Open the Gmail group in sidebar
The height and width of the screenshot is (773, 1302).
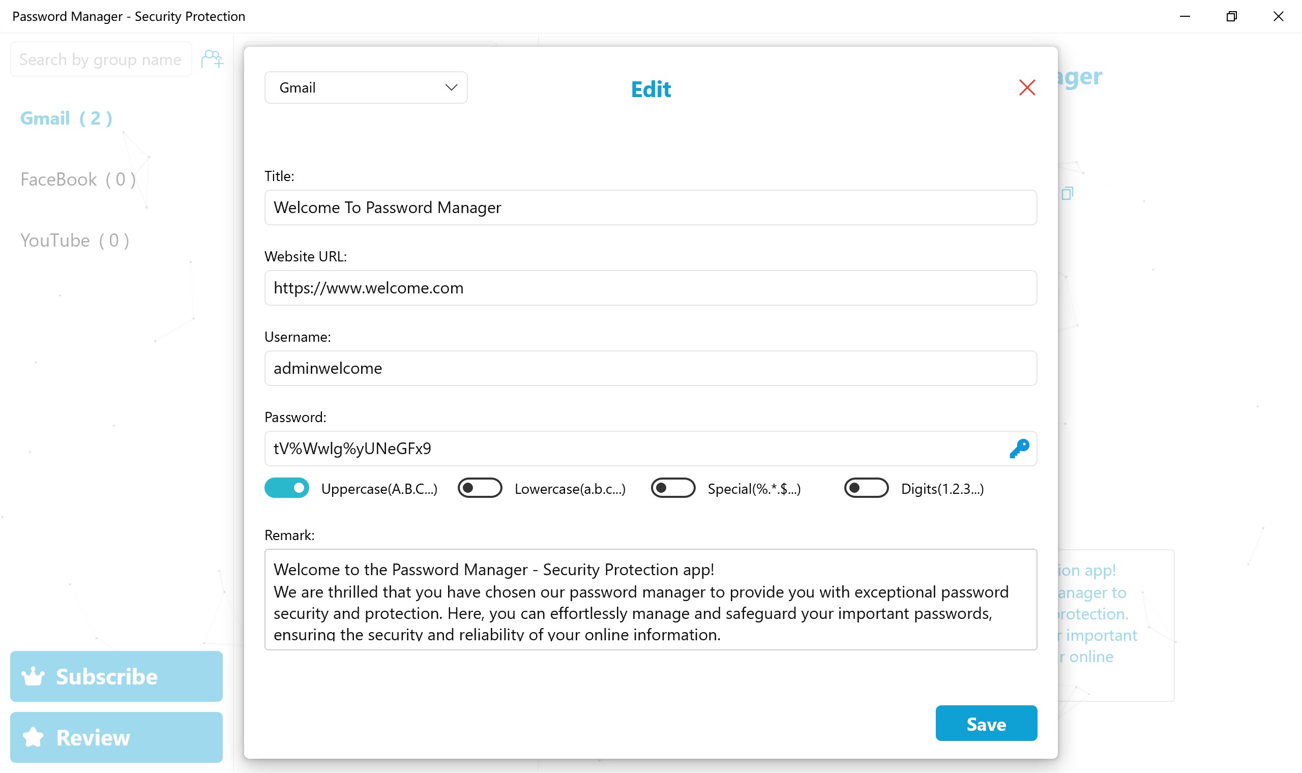[x=66, y=118]
